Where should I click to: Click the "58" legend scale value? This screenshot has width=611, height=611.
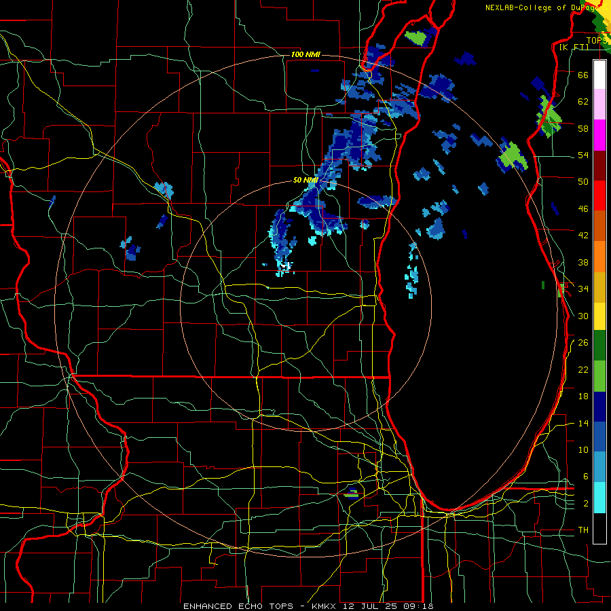point(583,128)
